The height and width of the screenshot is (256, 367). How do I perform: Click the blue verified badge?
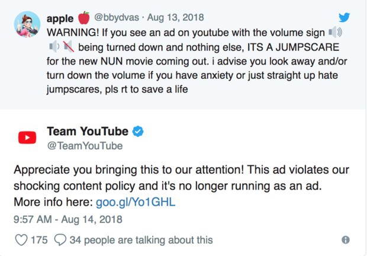click(138, 131)
